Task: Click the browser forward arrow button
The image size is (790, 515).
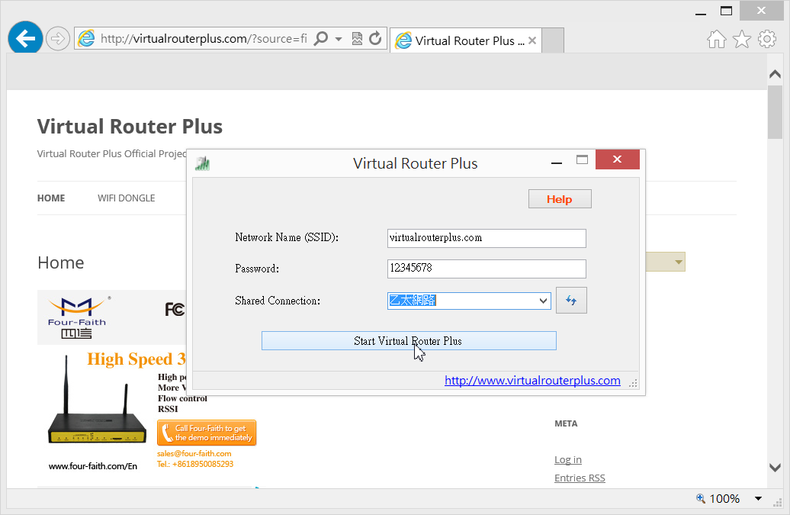Action: 57,38
